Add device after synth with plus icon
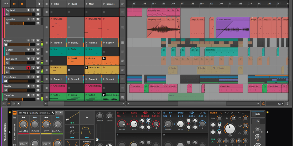 click(267, 132)
